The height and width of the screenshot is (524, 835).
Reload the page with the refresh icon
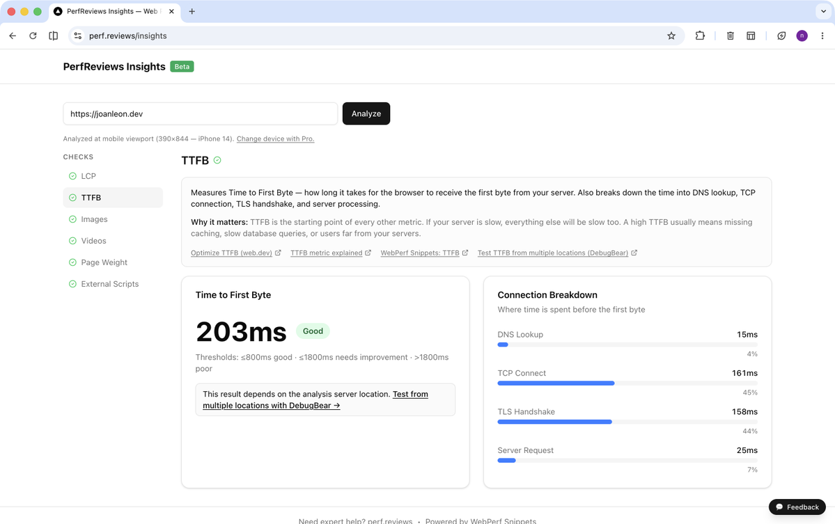point(33,35)
